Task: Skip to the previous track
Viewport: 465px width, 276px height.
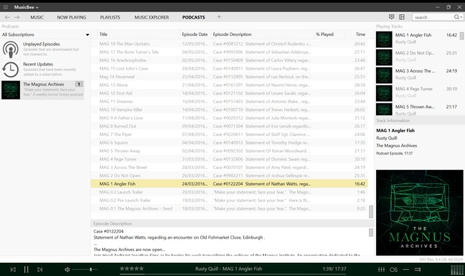Action: point(13,270)
